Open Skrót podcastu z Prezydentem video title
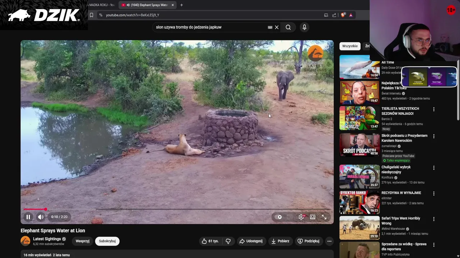Screen dimensions: 460x258 [x=404, y=138]
